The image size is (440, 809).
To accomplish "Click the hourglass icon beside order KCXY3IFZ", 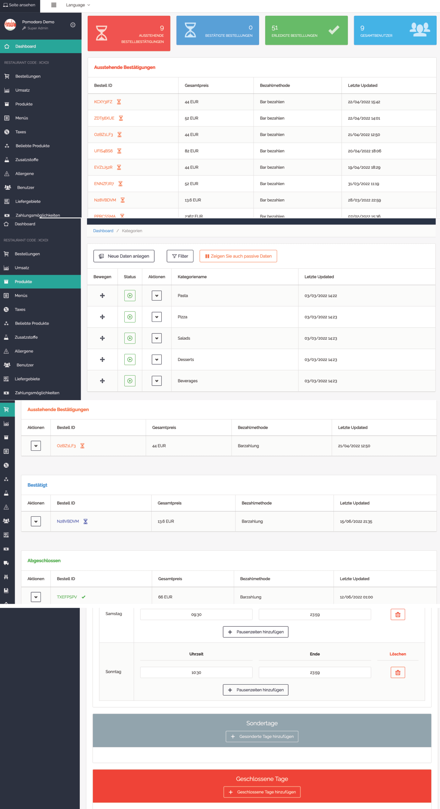I will 119,102.
